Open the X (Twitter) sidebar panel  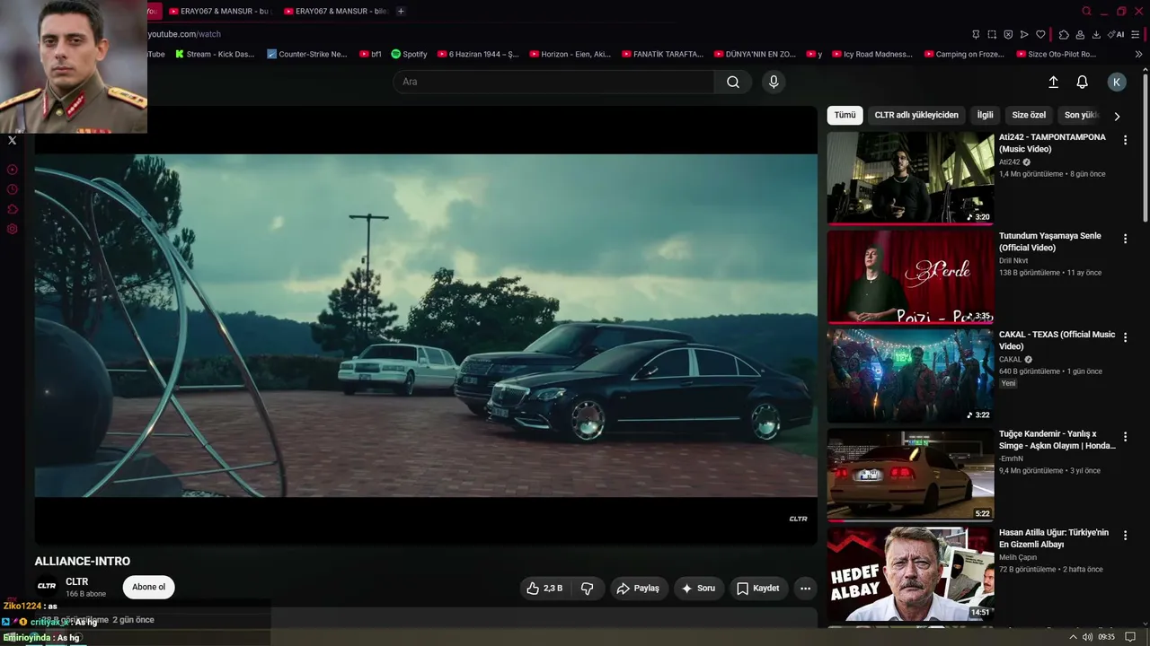[x=12, y=140]
